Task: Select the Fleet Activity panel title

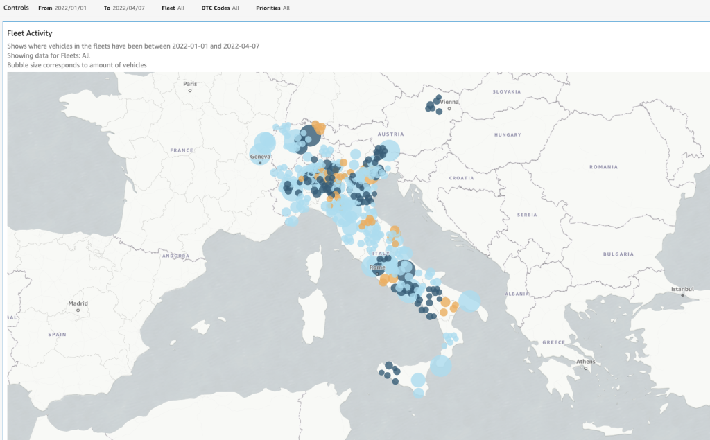Action: click(x=29, y=33)
